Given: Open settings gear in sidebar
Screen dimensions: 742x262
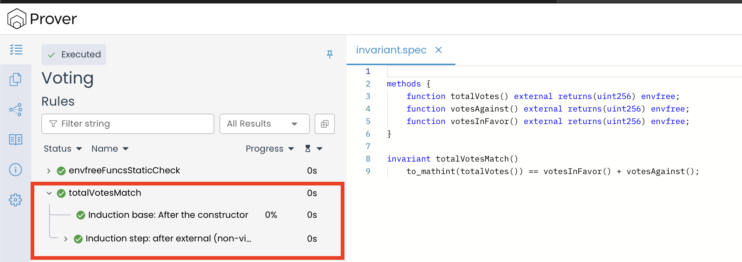Looking at the screenshot, I should [x=15, y=200].
